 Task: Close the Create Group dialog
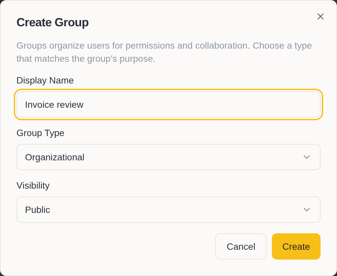320,16
